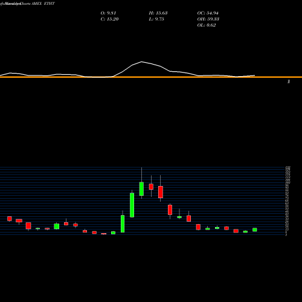Select the first red candle on the left
The width and height of the screenshot is (302, 302).
click(x=10, y=219)
